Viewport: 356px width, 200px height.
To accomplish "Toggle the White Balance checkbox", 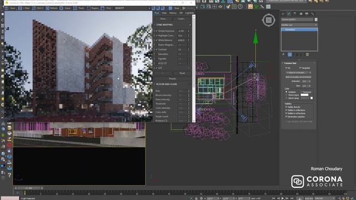I will click(x=156, y=40).
